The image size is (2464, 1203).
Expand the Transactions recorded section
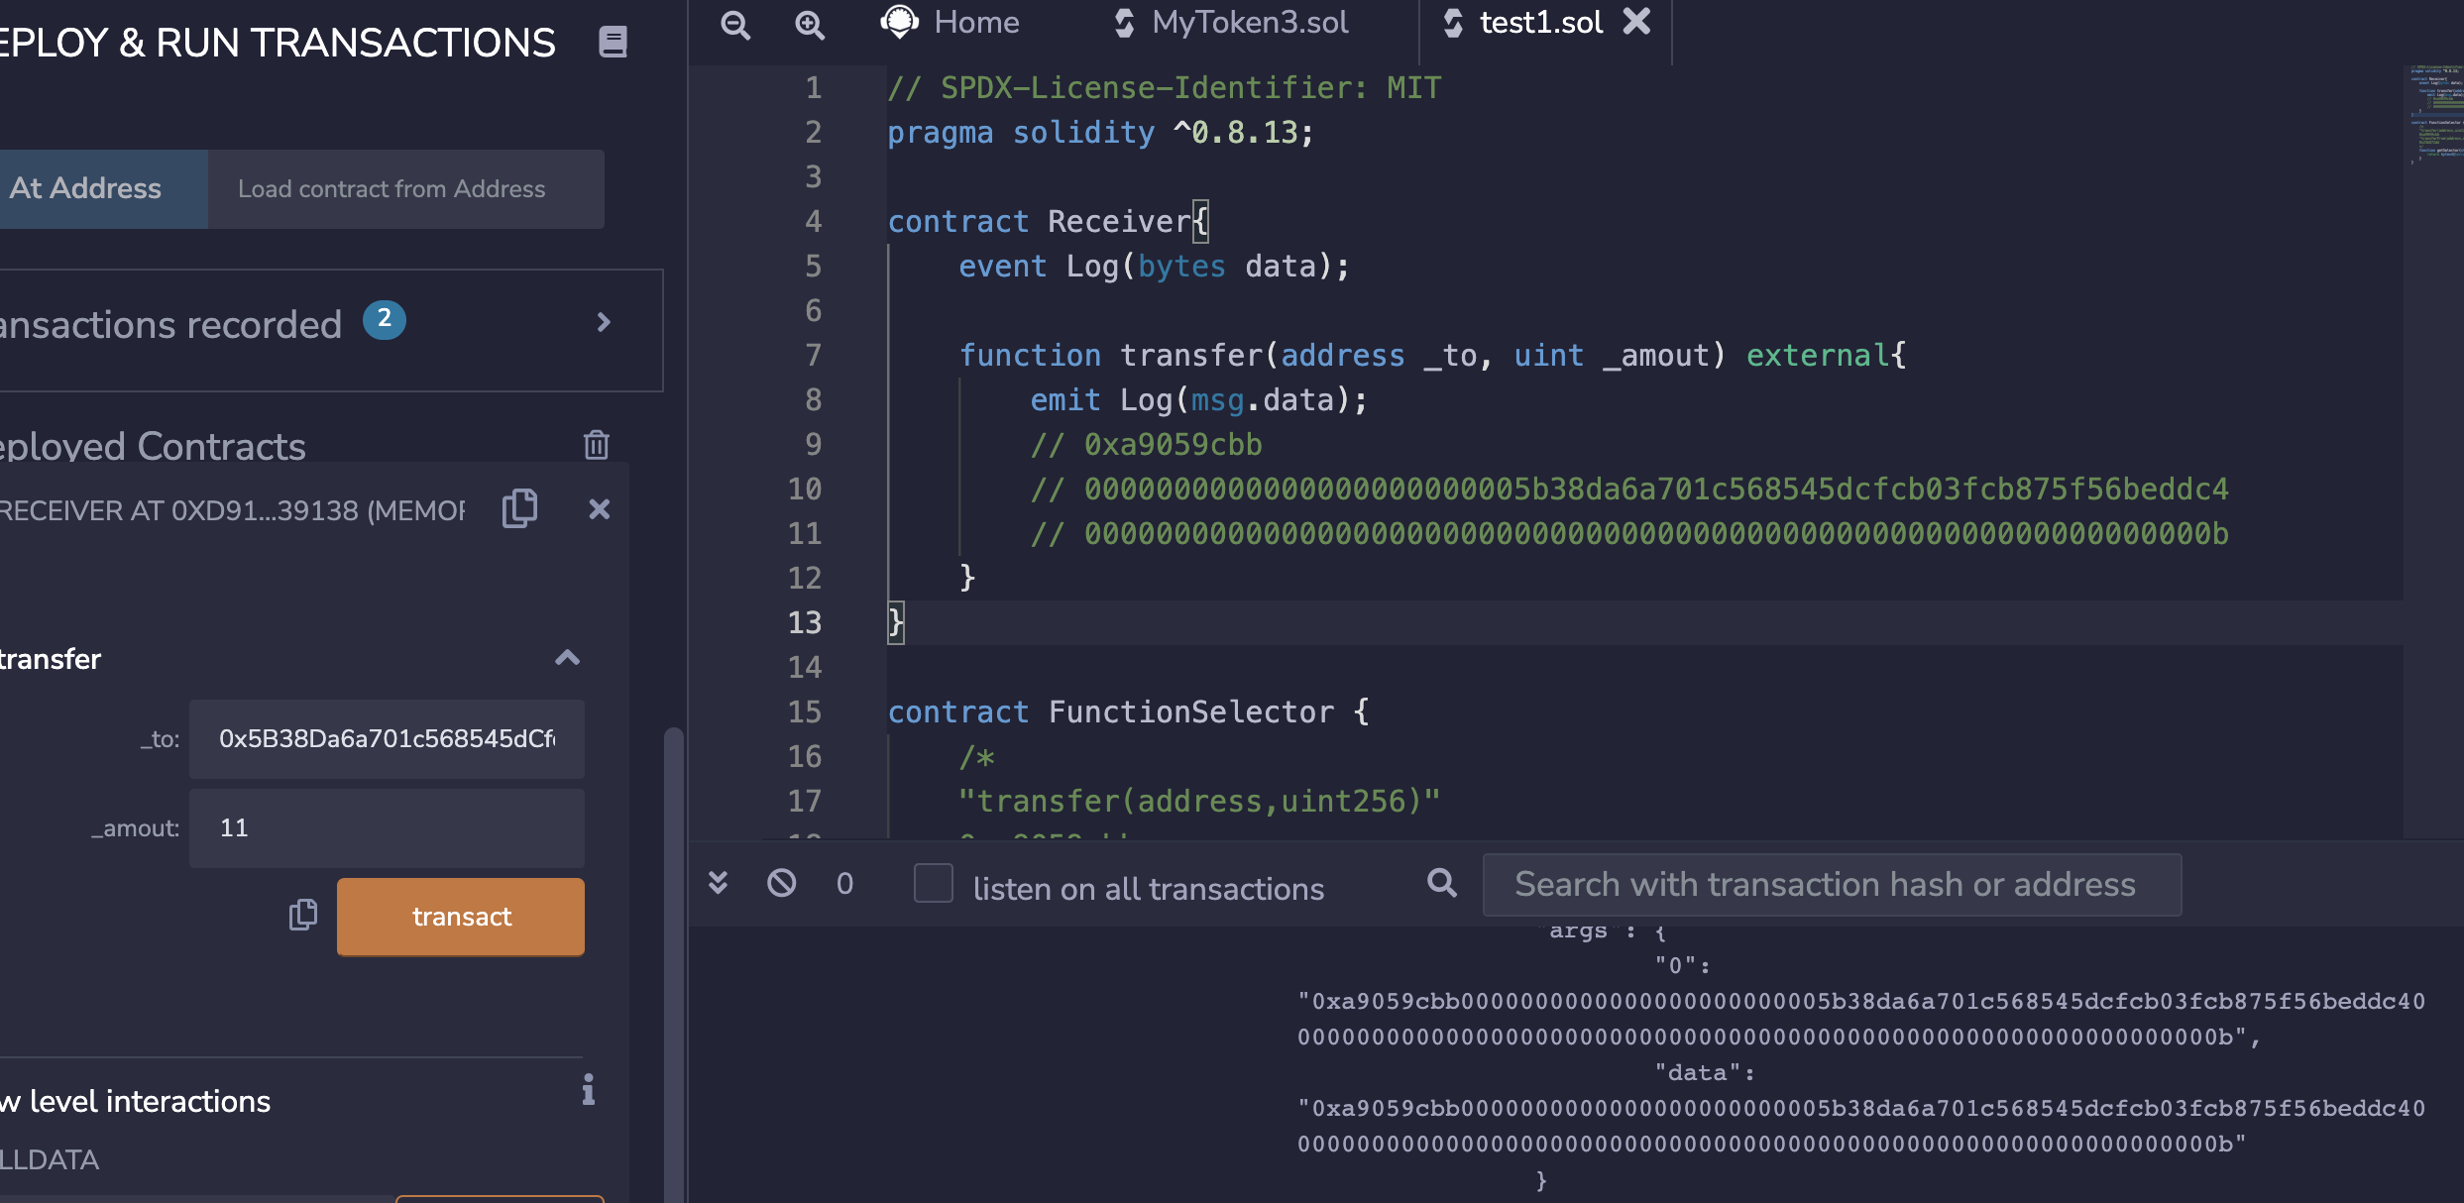(604, 322)
